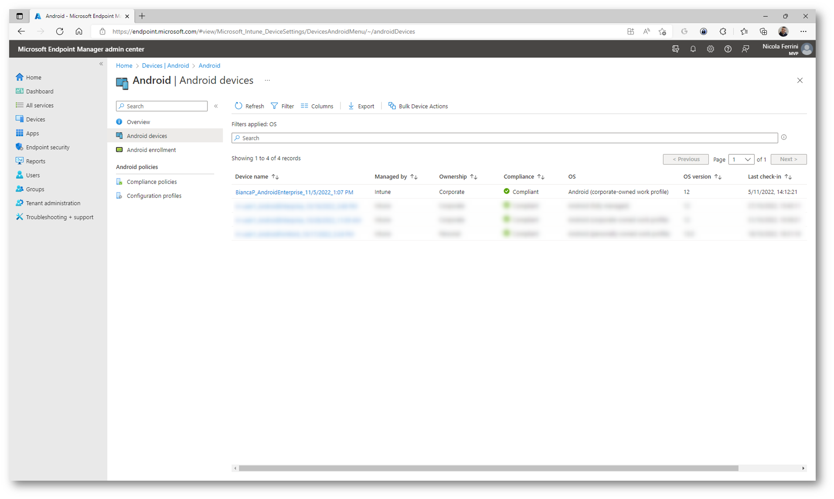
Task: Click the Next page button
Action: point(788,159)
